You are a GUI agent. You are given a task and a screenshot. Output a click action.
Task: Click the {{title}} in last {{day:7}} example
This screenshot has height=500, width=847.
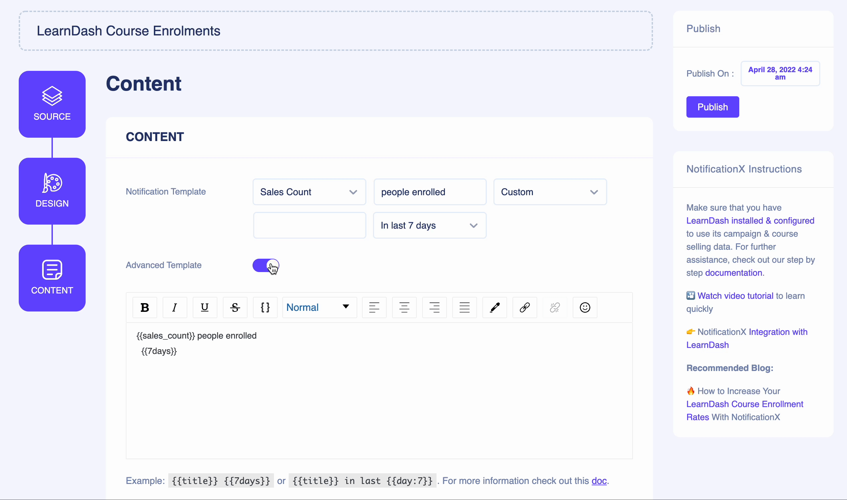(x=363, y=481)
